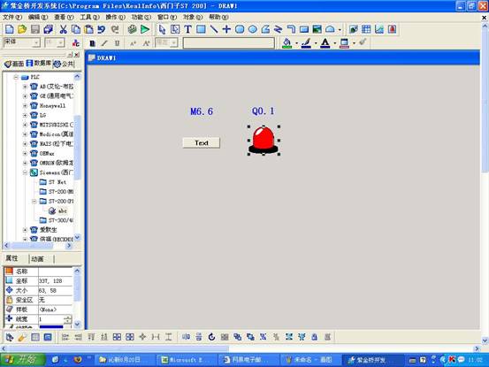Viewport: 489px width, 367px height.
Task: Click the scissors cut icon
Action: [64, 29]
